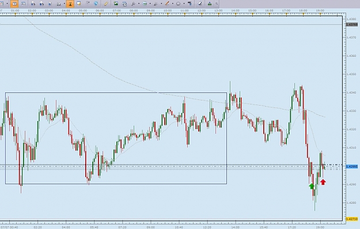Toggle the highlighted orange grid window button

point(14,3)
